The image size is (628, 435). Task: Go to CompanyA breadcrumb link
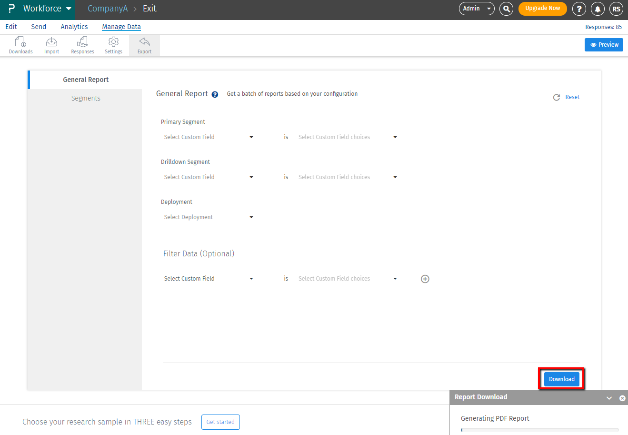tap(108, 9)
